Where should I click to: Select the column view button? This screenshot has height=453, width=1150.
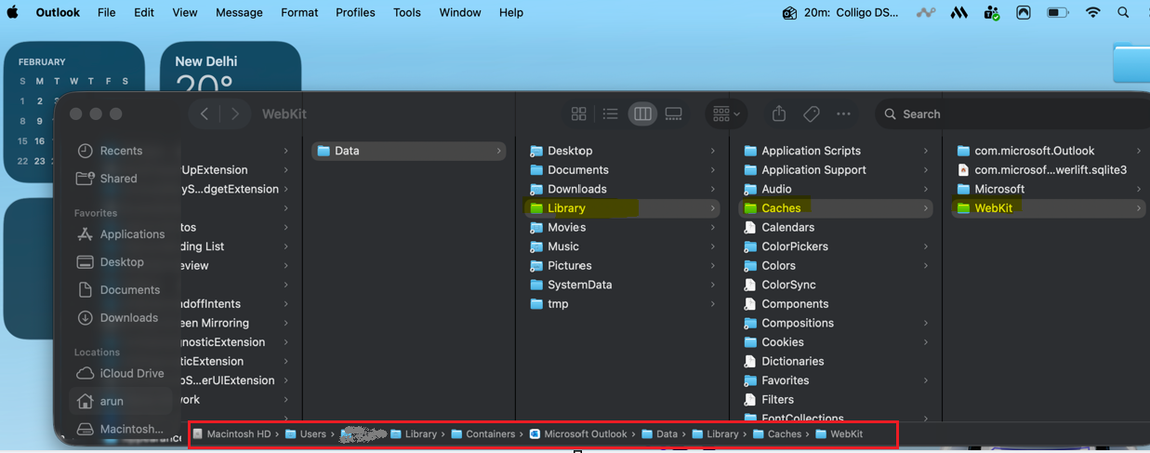(641, 113)
